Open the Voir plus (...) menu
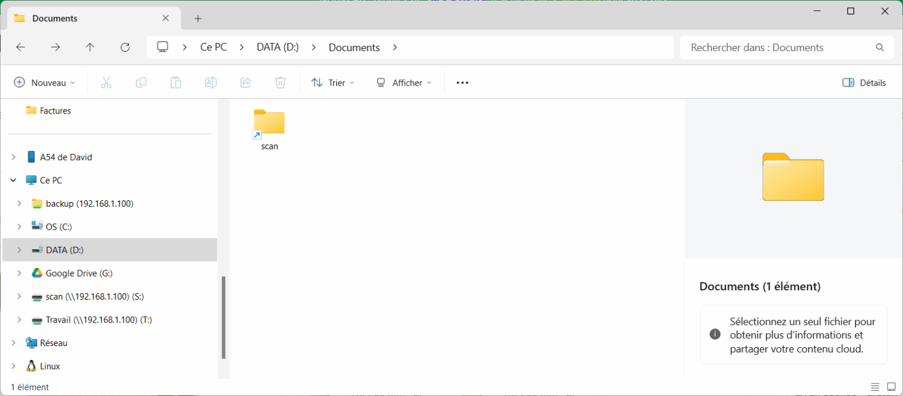903x396 pixels. (462, 82)
